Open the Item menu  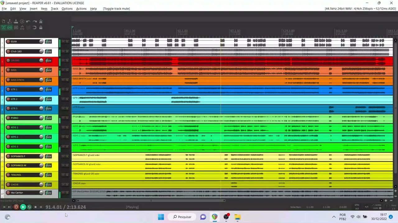(44, 9)
